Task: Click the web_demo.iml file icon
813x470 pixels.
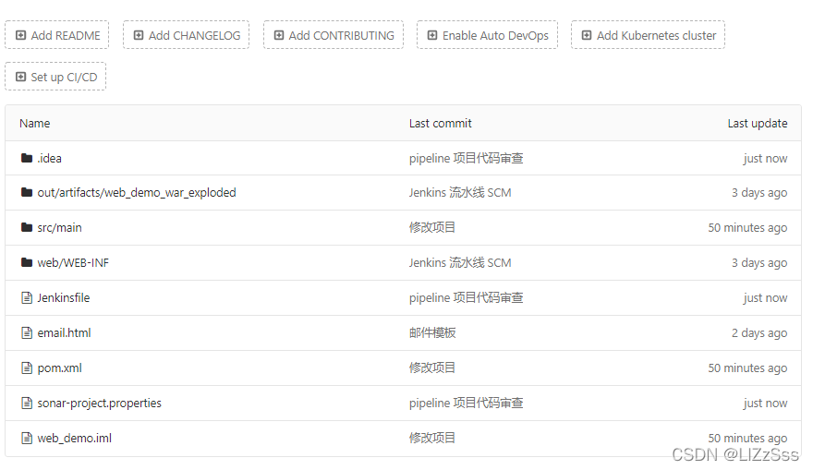Action: pos(27,439)
